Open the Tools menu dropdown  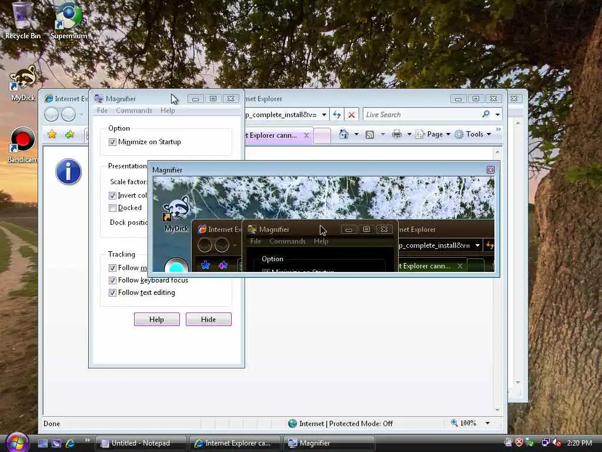(x=473, y=134)
